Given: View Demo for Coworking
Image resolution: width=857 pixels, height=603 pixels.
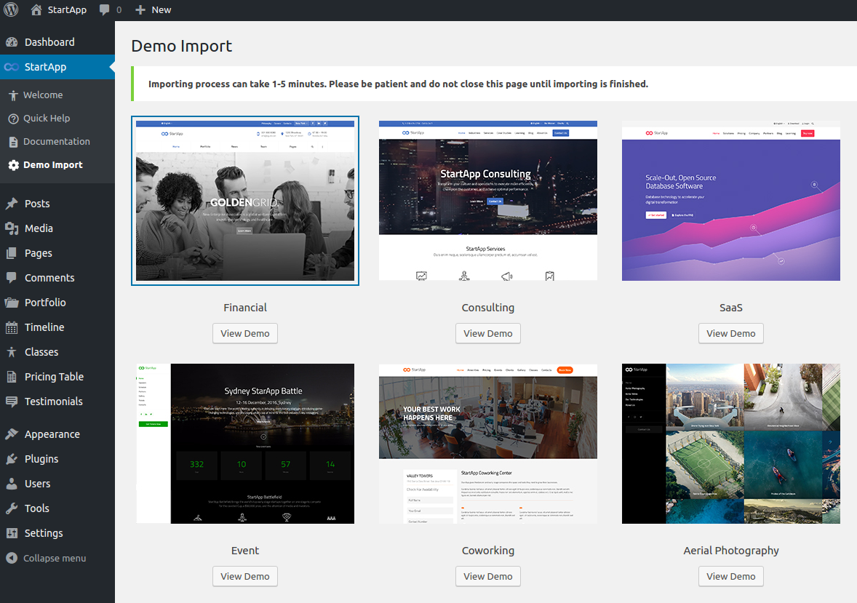Looking at the screenshot, I should click(x=488, y=576).
